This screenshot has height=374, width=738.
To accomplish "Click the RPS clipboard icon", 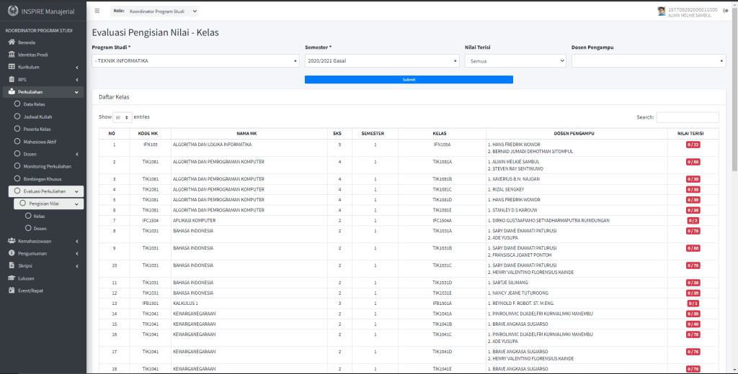I will click(12, 79).
